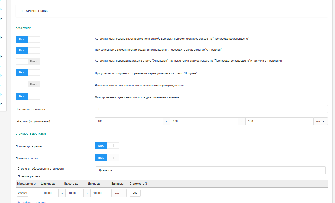
Task: Click the Масса до field showing 999999
Action: coord(23,193)
